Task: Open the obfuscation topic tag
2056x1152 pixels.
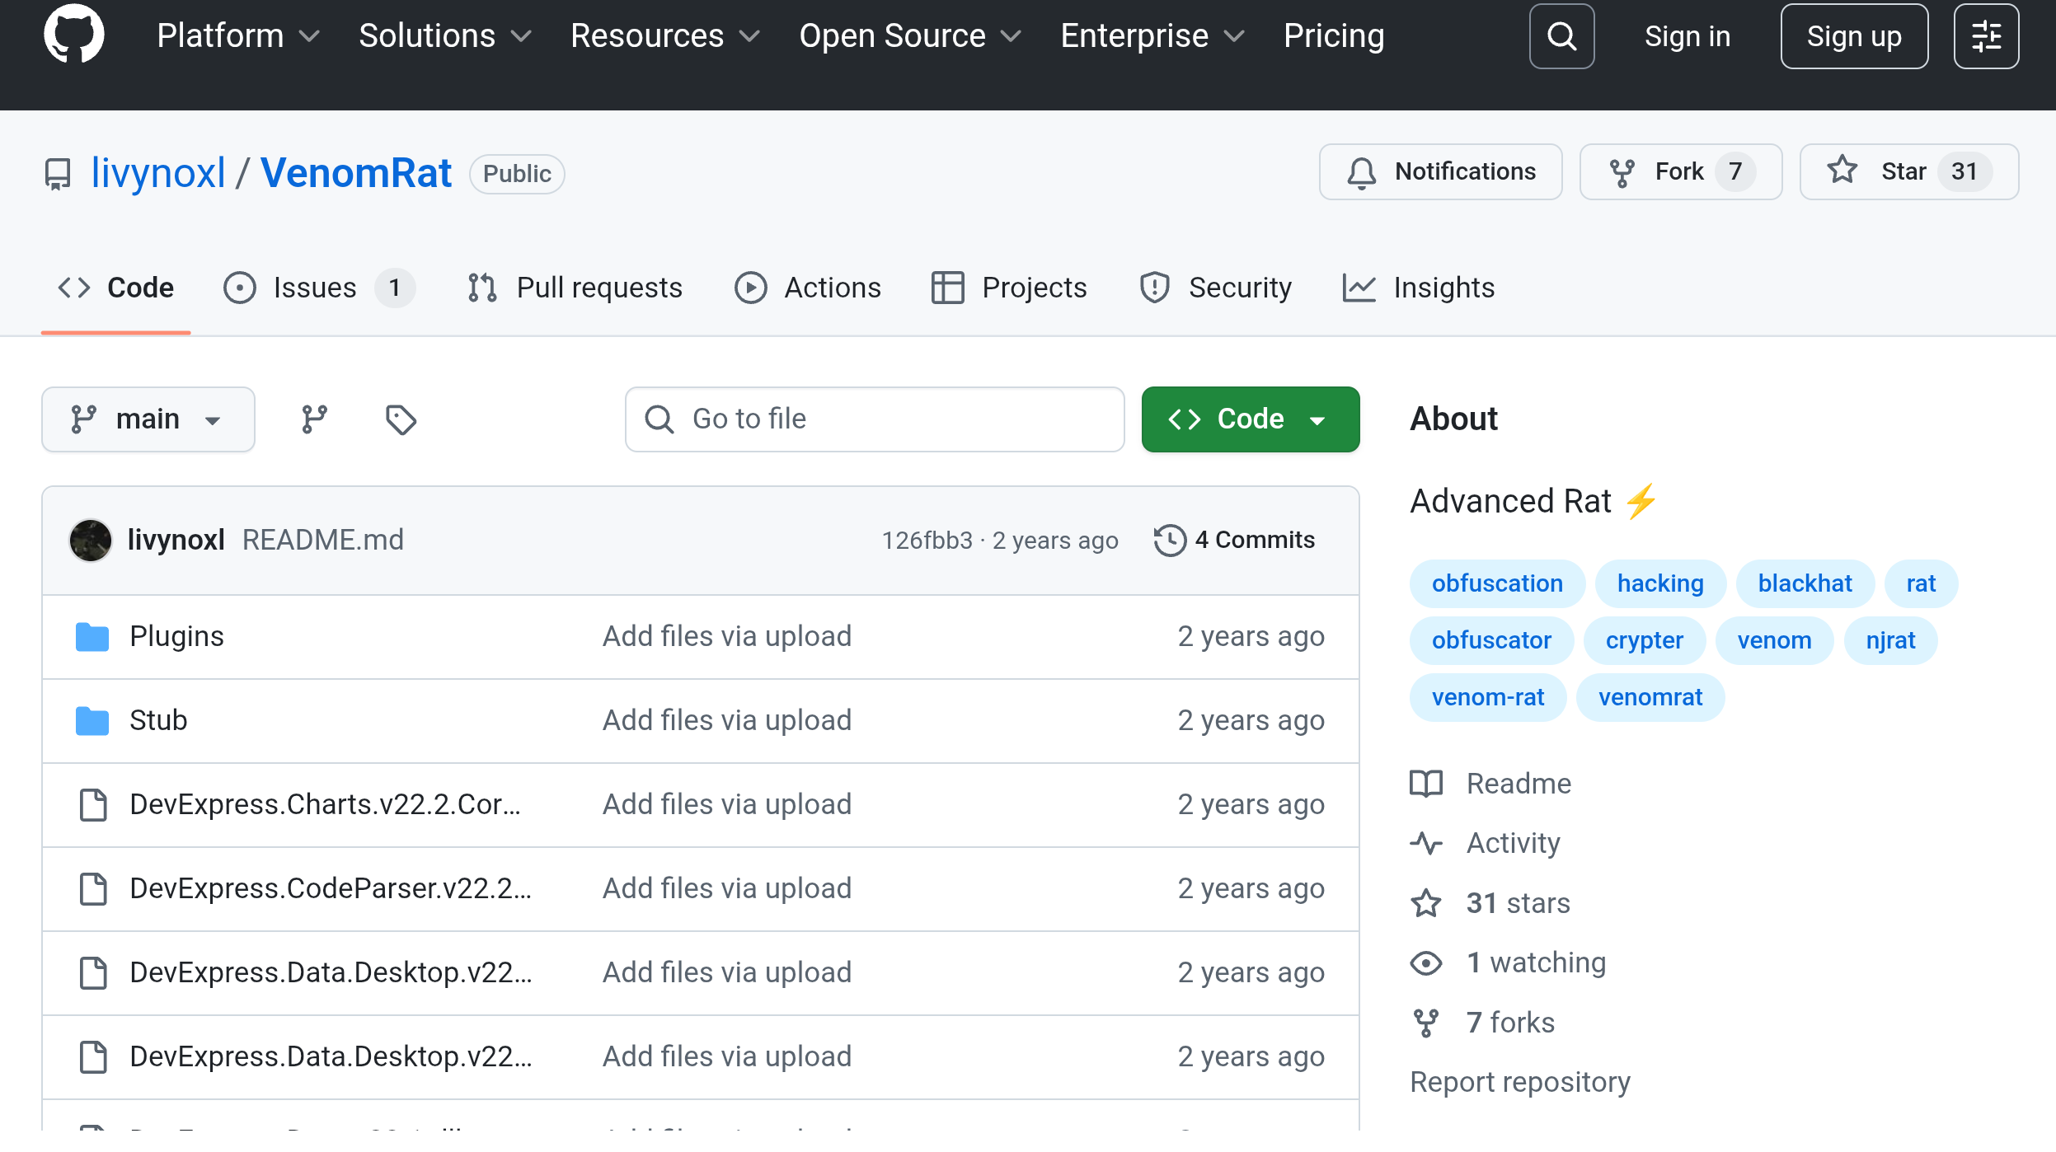Action: (1496, 583)
